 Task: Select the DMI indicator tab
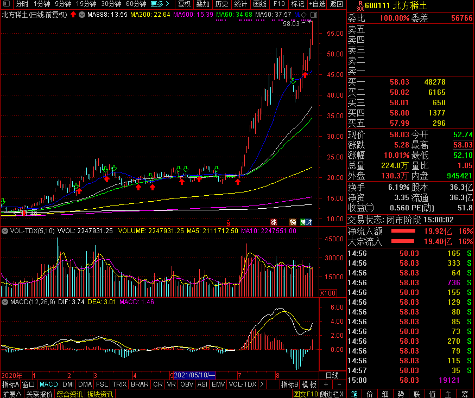click(x=68, y=384)
